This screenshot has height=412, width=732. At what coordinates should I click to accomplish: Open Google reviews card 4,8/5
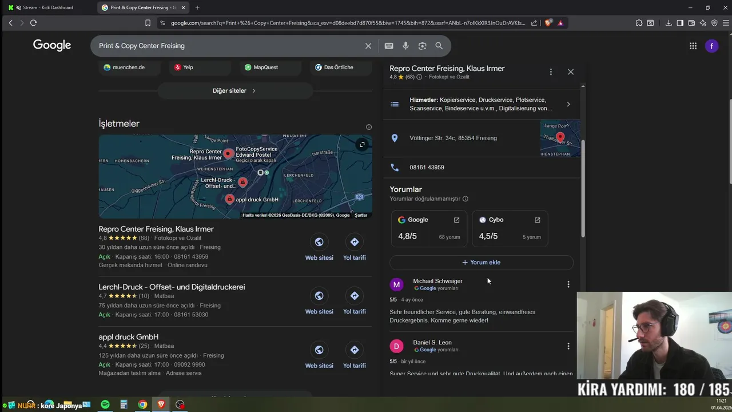(x=429, y=228)
